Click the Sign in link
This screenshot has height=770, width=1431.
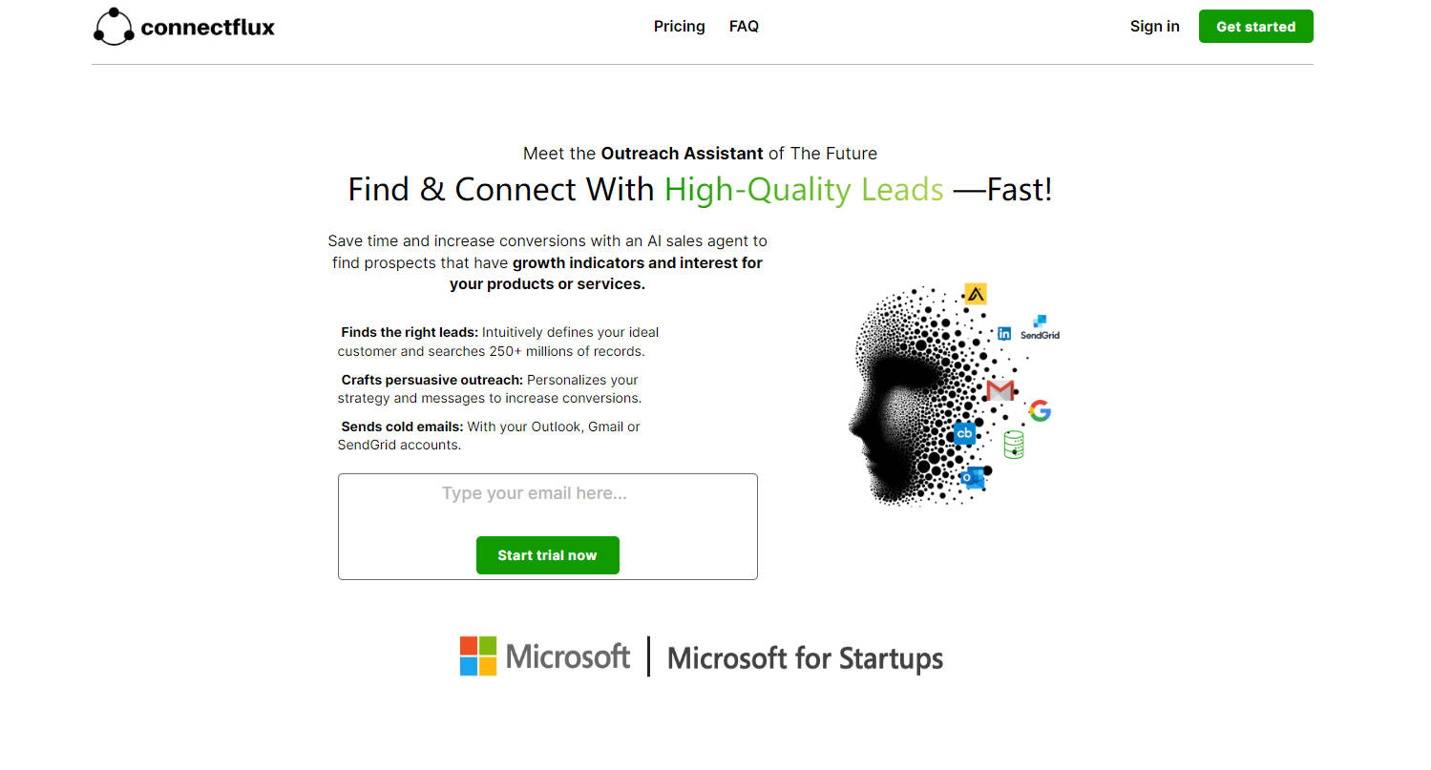1154,27
